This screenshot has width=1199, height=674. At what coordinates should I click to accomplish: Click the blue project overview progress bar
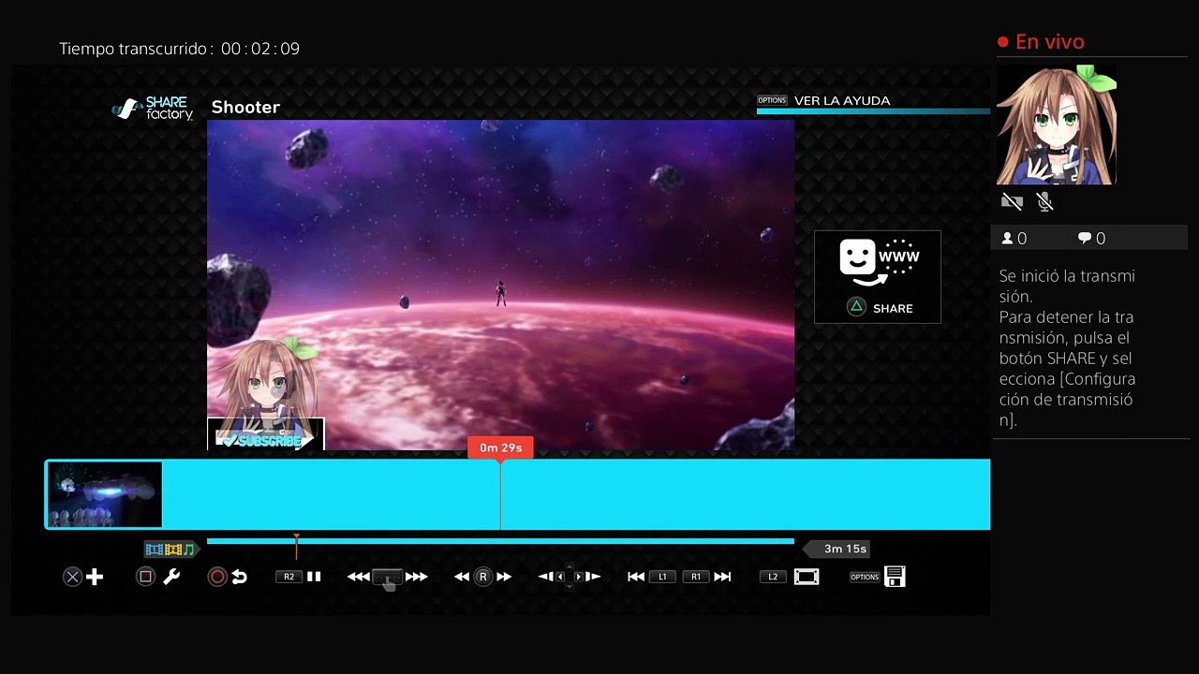500,541
